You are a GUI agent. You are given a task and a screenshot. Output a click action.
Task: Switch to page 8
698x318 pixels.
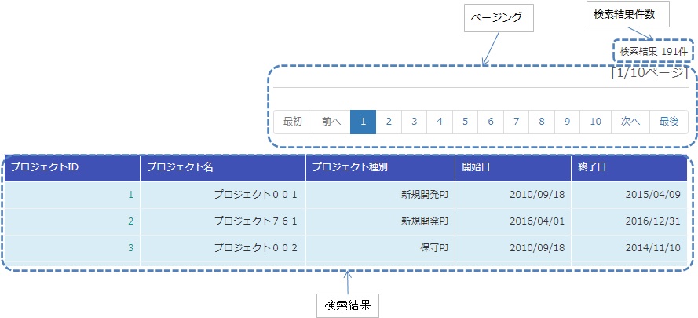[x=542, y=122]
